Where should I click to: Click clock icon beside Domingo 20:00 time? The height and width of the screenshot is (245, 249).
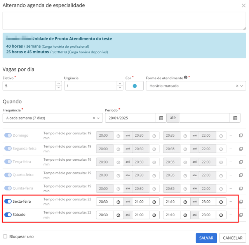118,136
